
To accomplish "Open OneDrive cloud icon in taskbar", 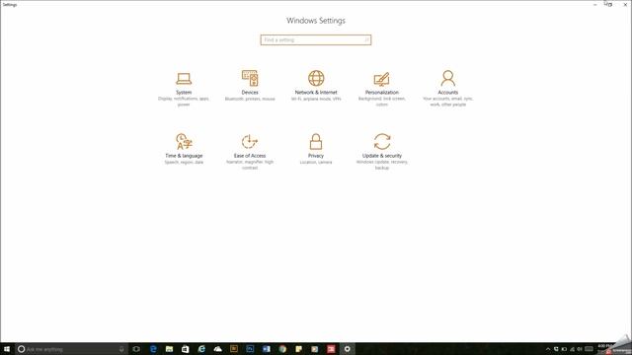I will [217, 349].
